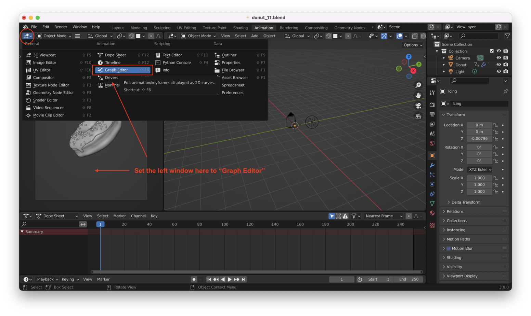This screenshot has height=316, width=531.
Task: Click the Outliner search field
Action: pos(478,36)
